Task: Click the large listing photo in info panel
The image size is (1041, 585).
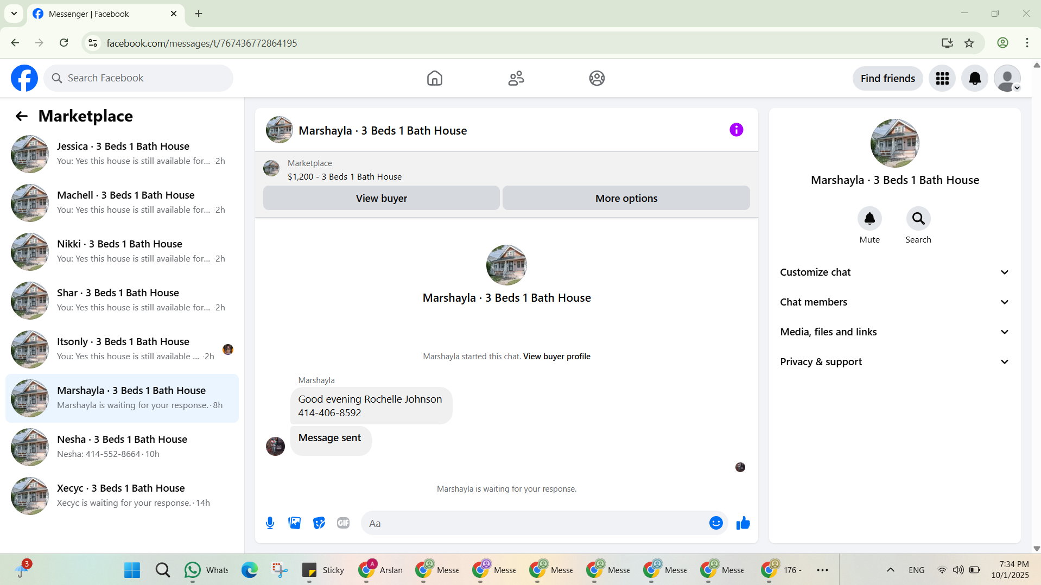Action: (895, 143)
